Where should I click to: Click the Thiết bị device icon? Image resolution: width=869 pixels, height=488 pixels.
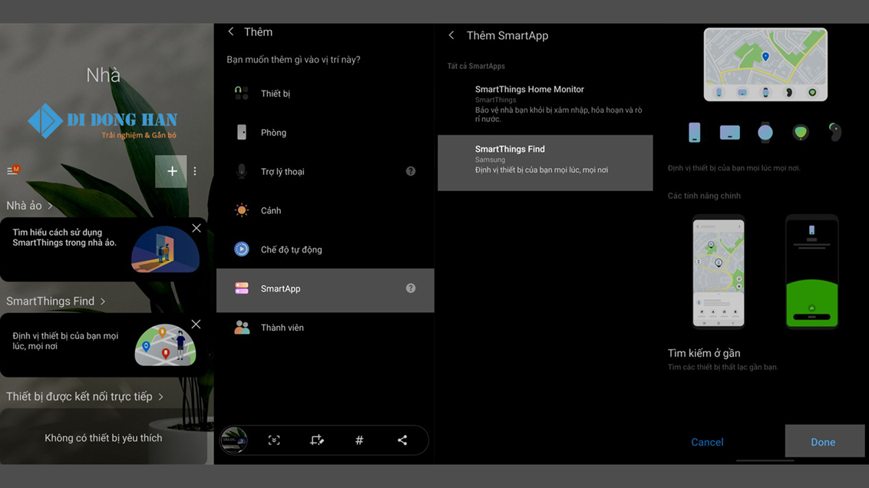(x=242, y=93)
